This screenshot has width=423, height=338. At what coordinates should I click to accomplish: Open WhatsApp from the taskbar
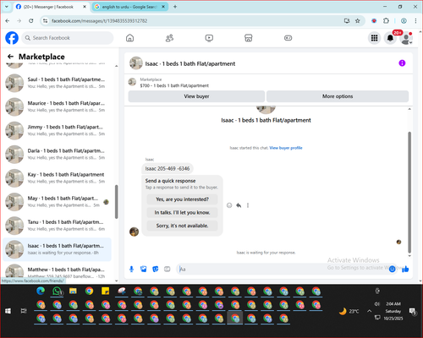pos(58,291)
